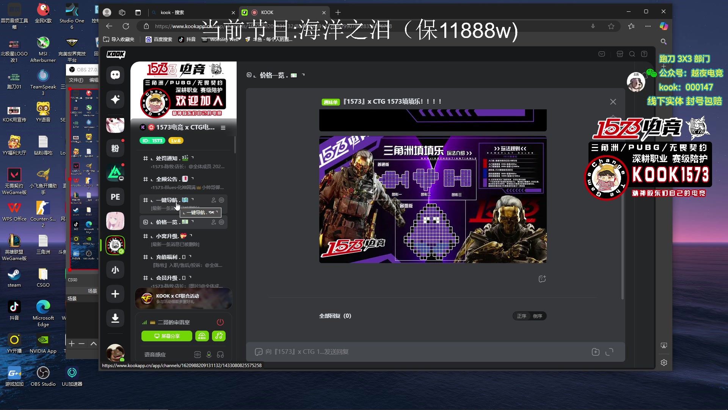
Task: Open the music sharing icon in voice panel
Action: pos(219,336)
